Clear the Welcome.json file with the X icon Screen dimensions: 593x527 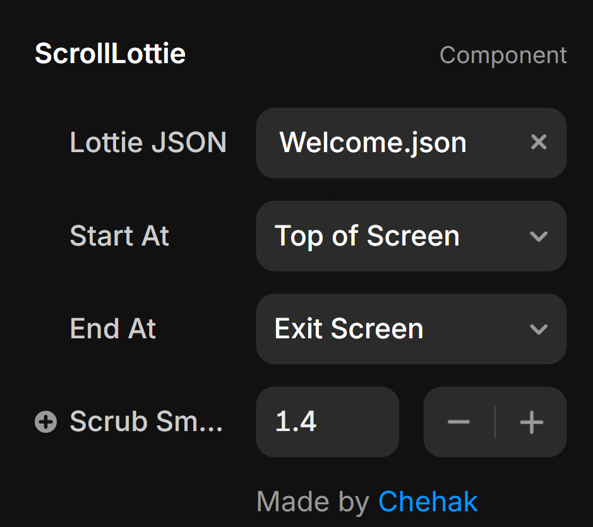tap(539, 143)
